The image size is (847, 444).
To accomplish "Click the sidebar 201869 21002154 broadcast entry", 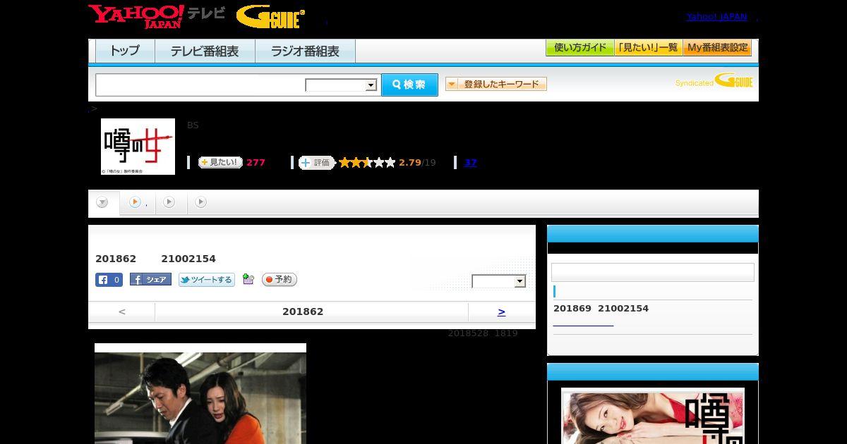I will pyautogui.click(x=601, y=309).
